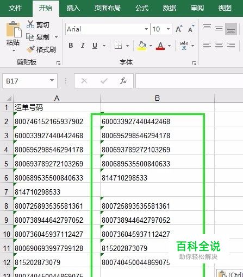The image size is (243, 277).
Task: Open the Name Box dropdown
Action: click(x=52, y=80)
